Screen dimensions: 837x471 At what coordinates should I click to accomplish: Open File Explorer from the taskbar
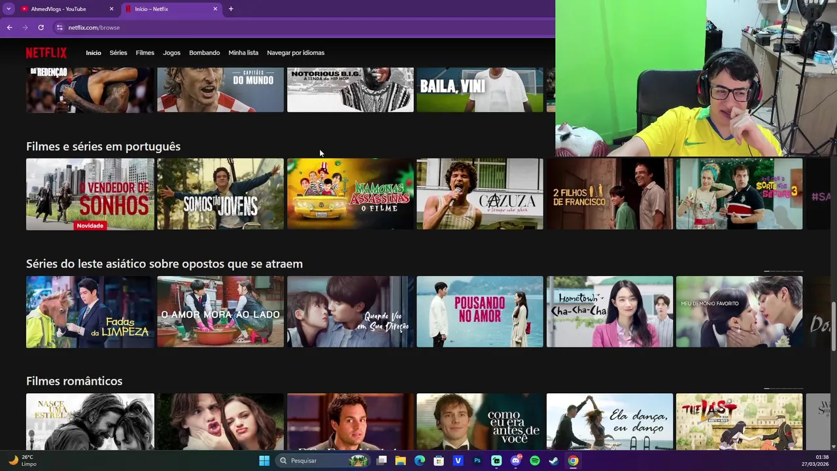401,461
